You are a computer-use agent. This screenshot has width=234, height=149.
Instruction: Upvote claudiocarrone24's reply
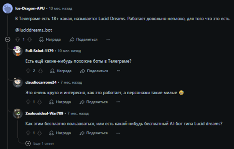point(28,102)
